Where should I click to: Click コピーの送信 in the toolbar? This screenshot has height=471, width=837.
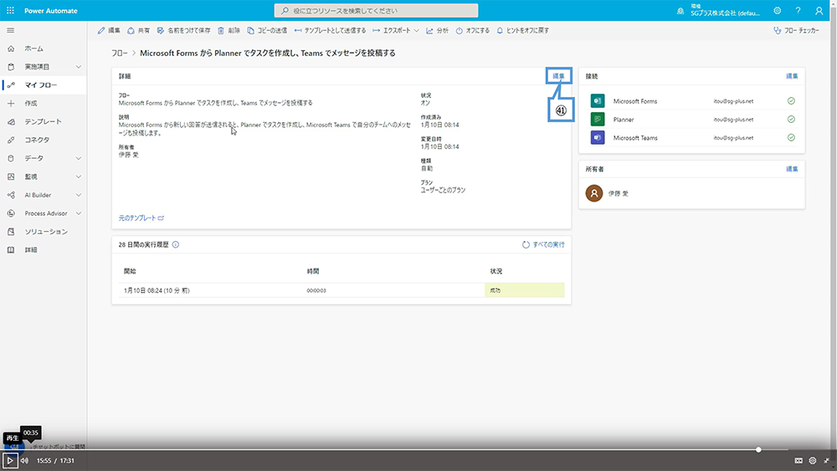[x=267, y=30]
